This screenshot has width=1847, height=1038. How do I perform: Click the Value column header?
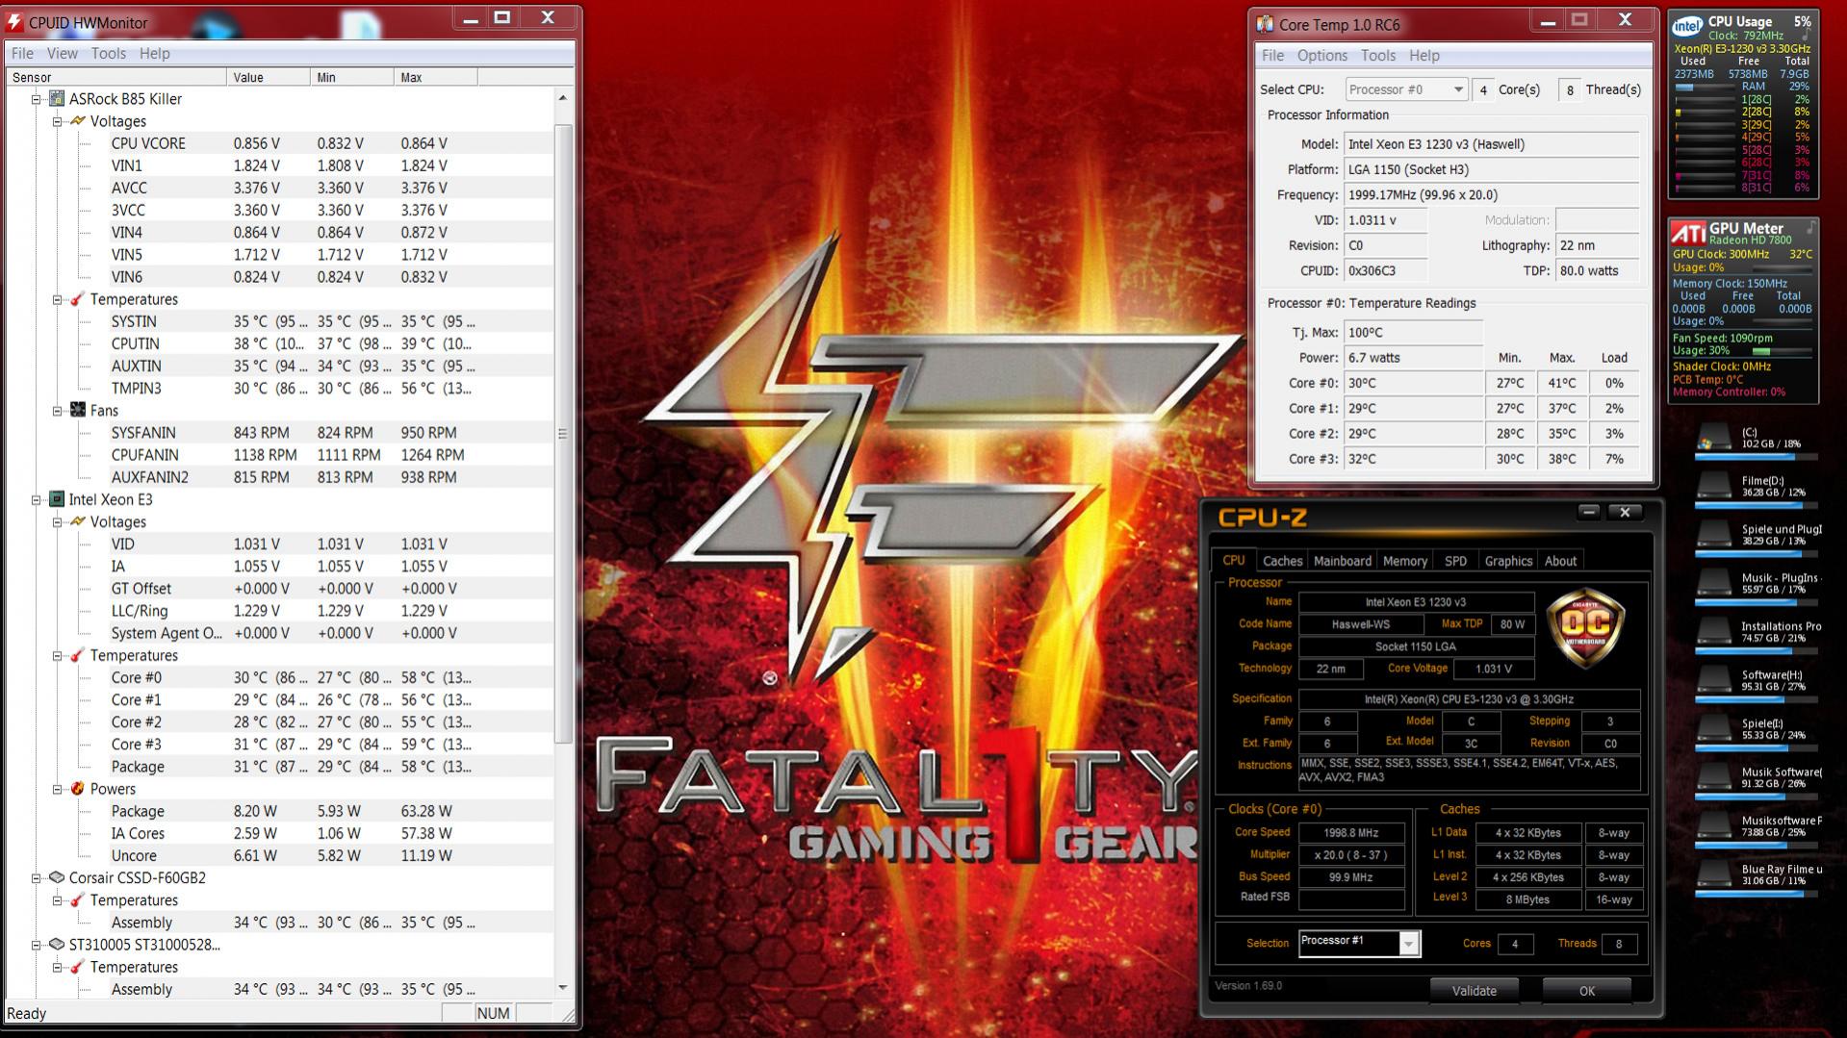[269, 77]
